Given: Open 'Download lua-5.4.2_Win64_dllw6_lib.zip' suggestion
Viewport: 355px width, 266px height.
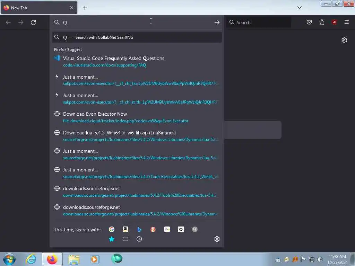Looking at the screenshot, I should pos(137,136).
